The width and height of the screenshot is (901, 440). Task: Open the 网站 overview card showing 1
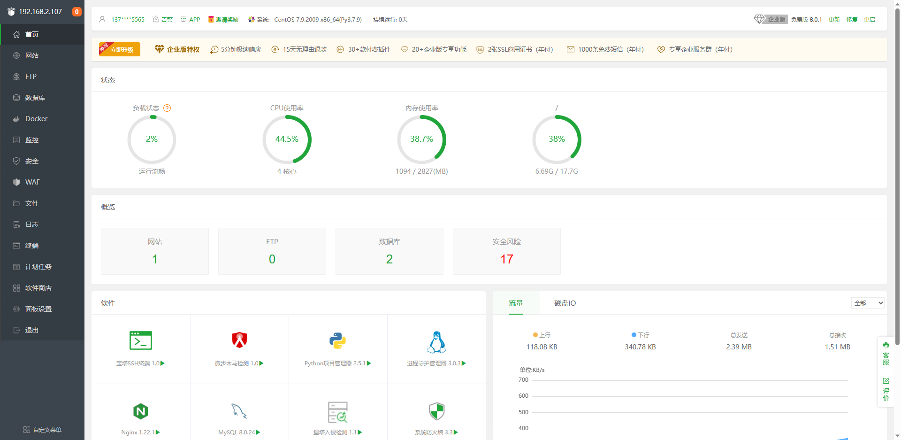click(x=155, y=251)
